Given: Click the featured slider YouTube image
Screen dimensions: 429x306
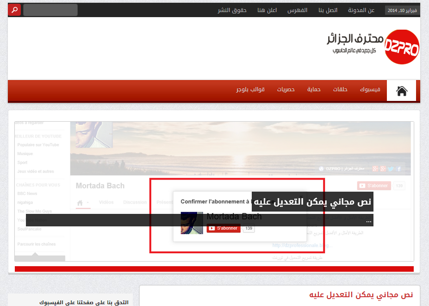Looking at the screenshot, I should click(x=214, y=191).
